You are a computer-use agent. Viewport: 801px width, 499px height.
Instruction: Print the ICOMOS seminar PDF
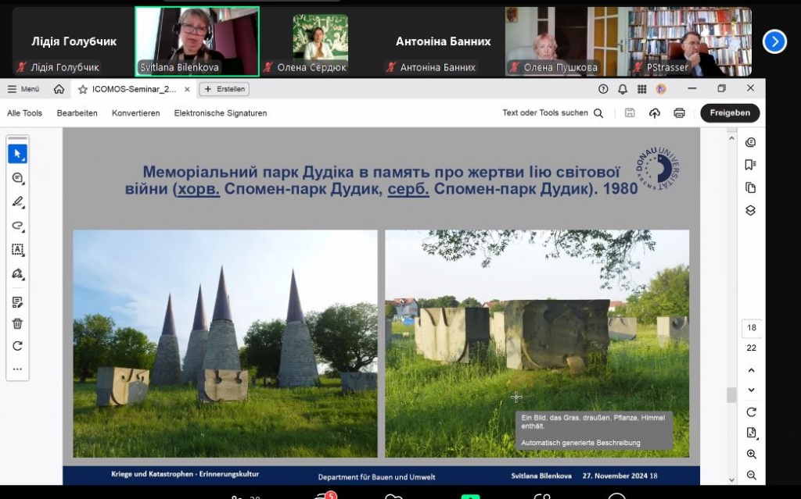[x=679, y=113]
